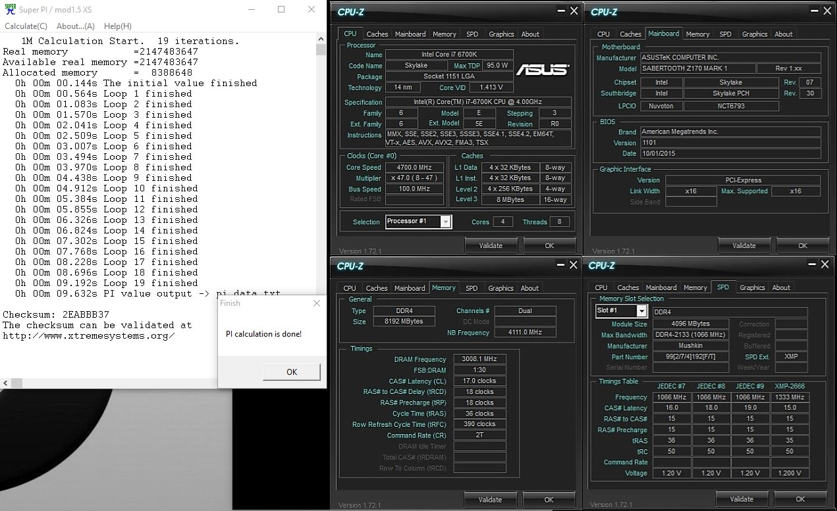Maximize the Super PI window
The image size is (837, 511).
[x=281, y=9]
